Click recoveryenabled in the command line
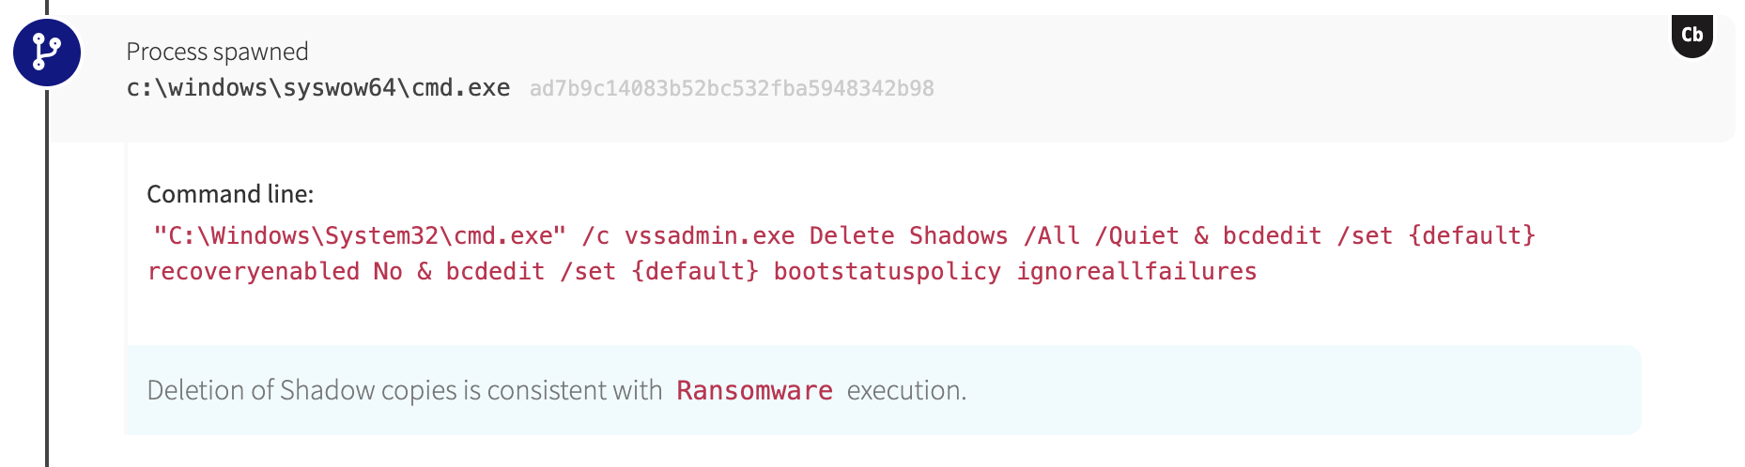The width and height of the screenshot is (1745, 467). tap(254, 272)
